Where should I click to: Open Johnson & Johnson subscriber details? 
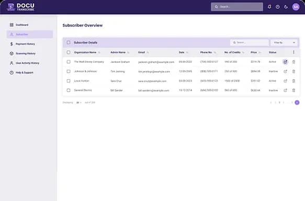(x=285, y=71)
